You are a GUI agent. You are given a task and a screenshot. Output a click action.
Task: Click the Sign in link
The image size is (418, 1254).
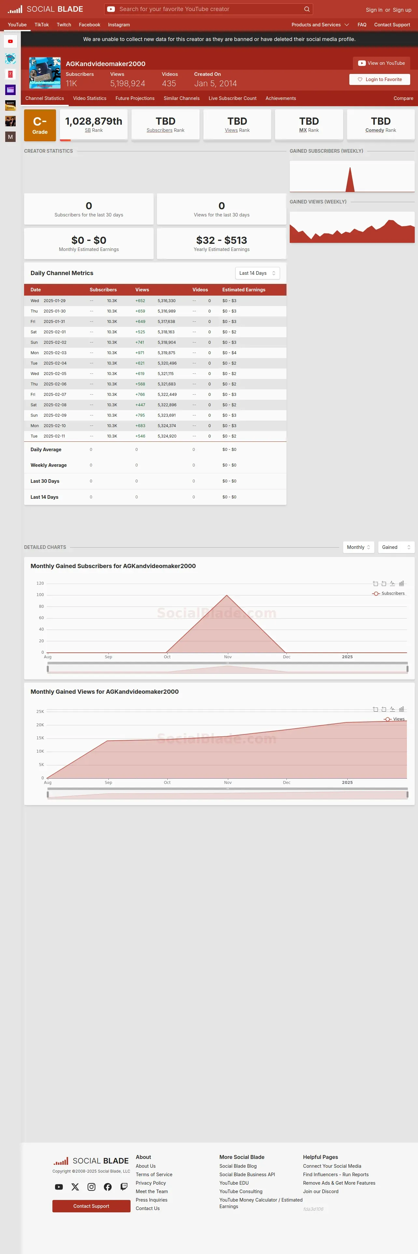pyautogui.click(x=374, y=10)
